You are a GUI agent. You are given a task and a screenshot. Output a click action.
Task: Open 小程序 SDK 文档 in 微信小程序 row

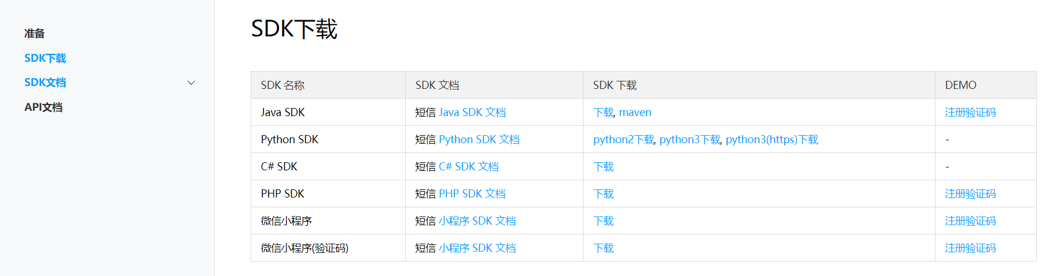477,221
